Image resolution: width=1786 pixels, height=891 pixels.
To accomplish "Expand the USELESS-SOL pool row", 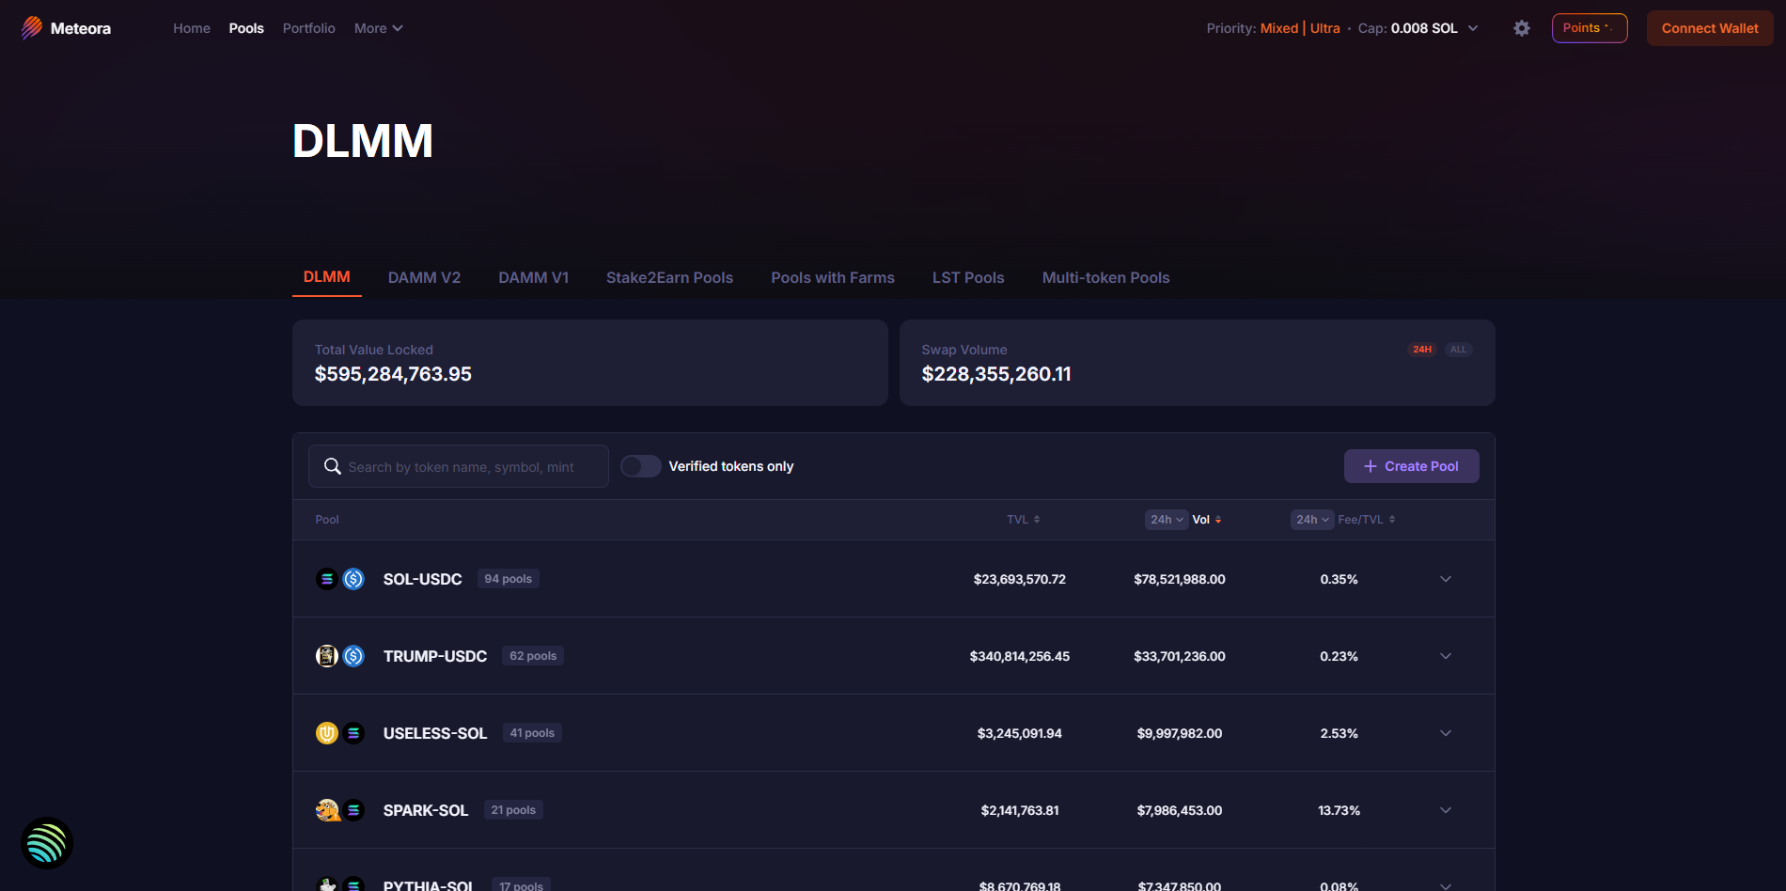I will pos(1446,733).
